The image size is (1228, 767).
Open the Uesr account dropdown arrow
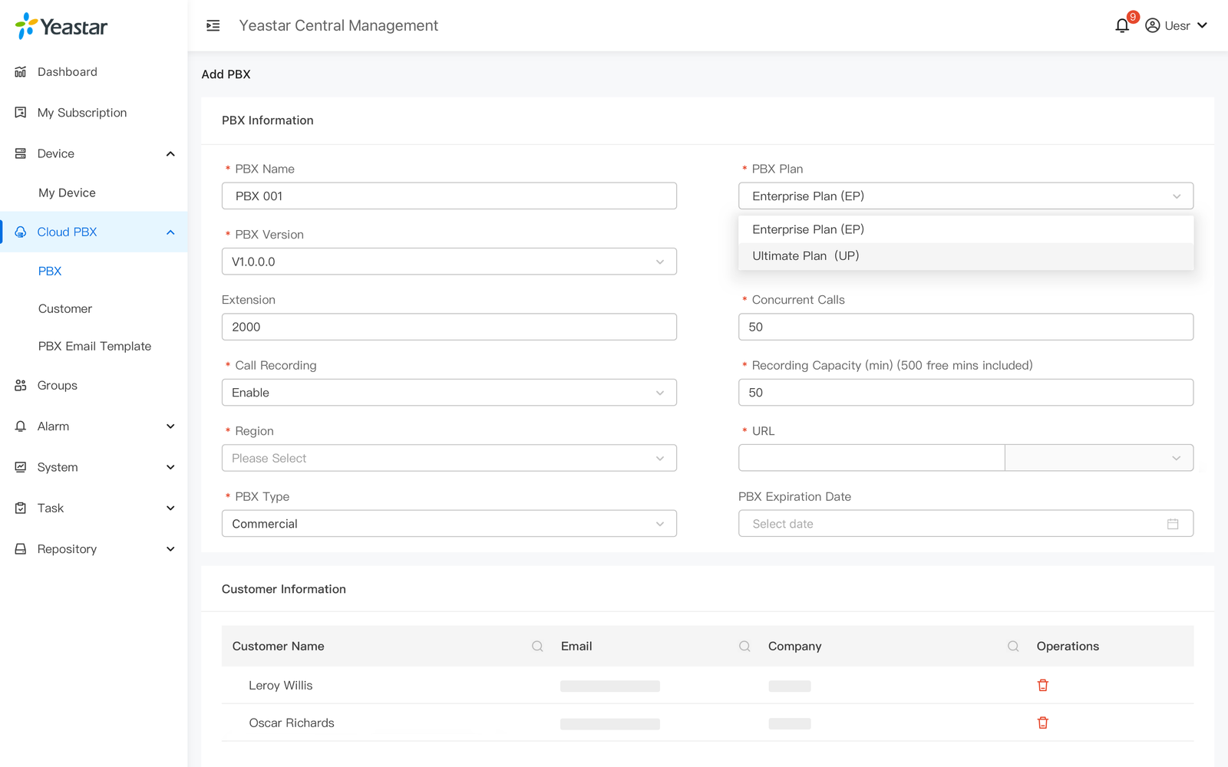1202,26
